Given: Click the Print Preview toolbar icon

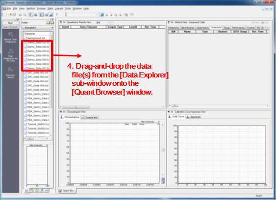Looking at the screenshot, I should 25,15.
